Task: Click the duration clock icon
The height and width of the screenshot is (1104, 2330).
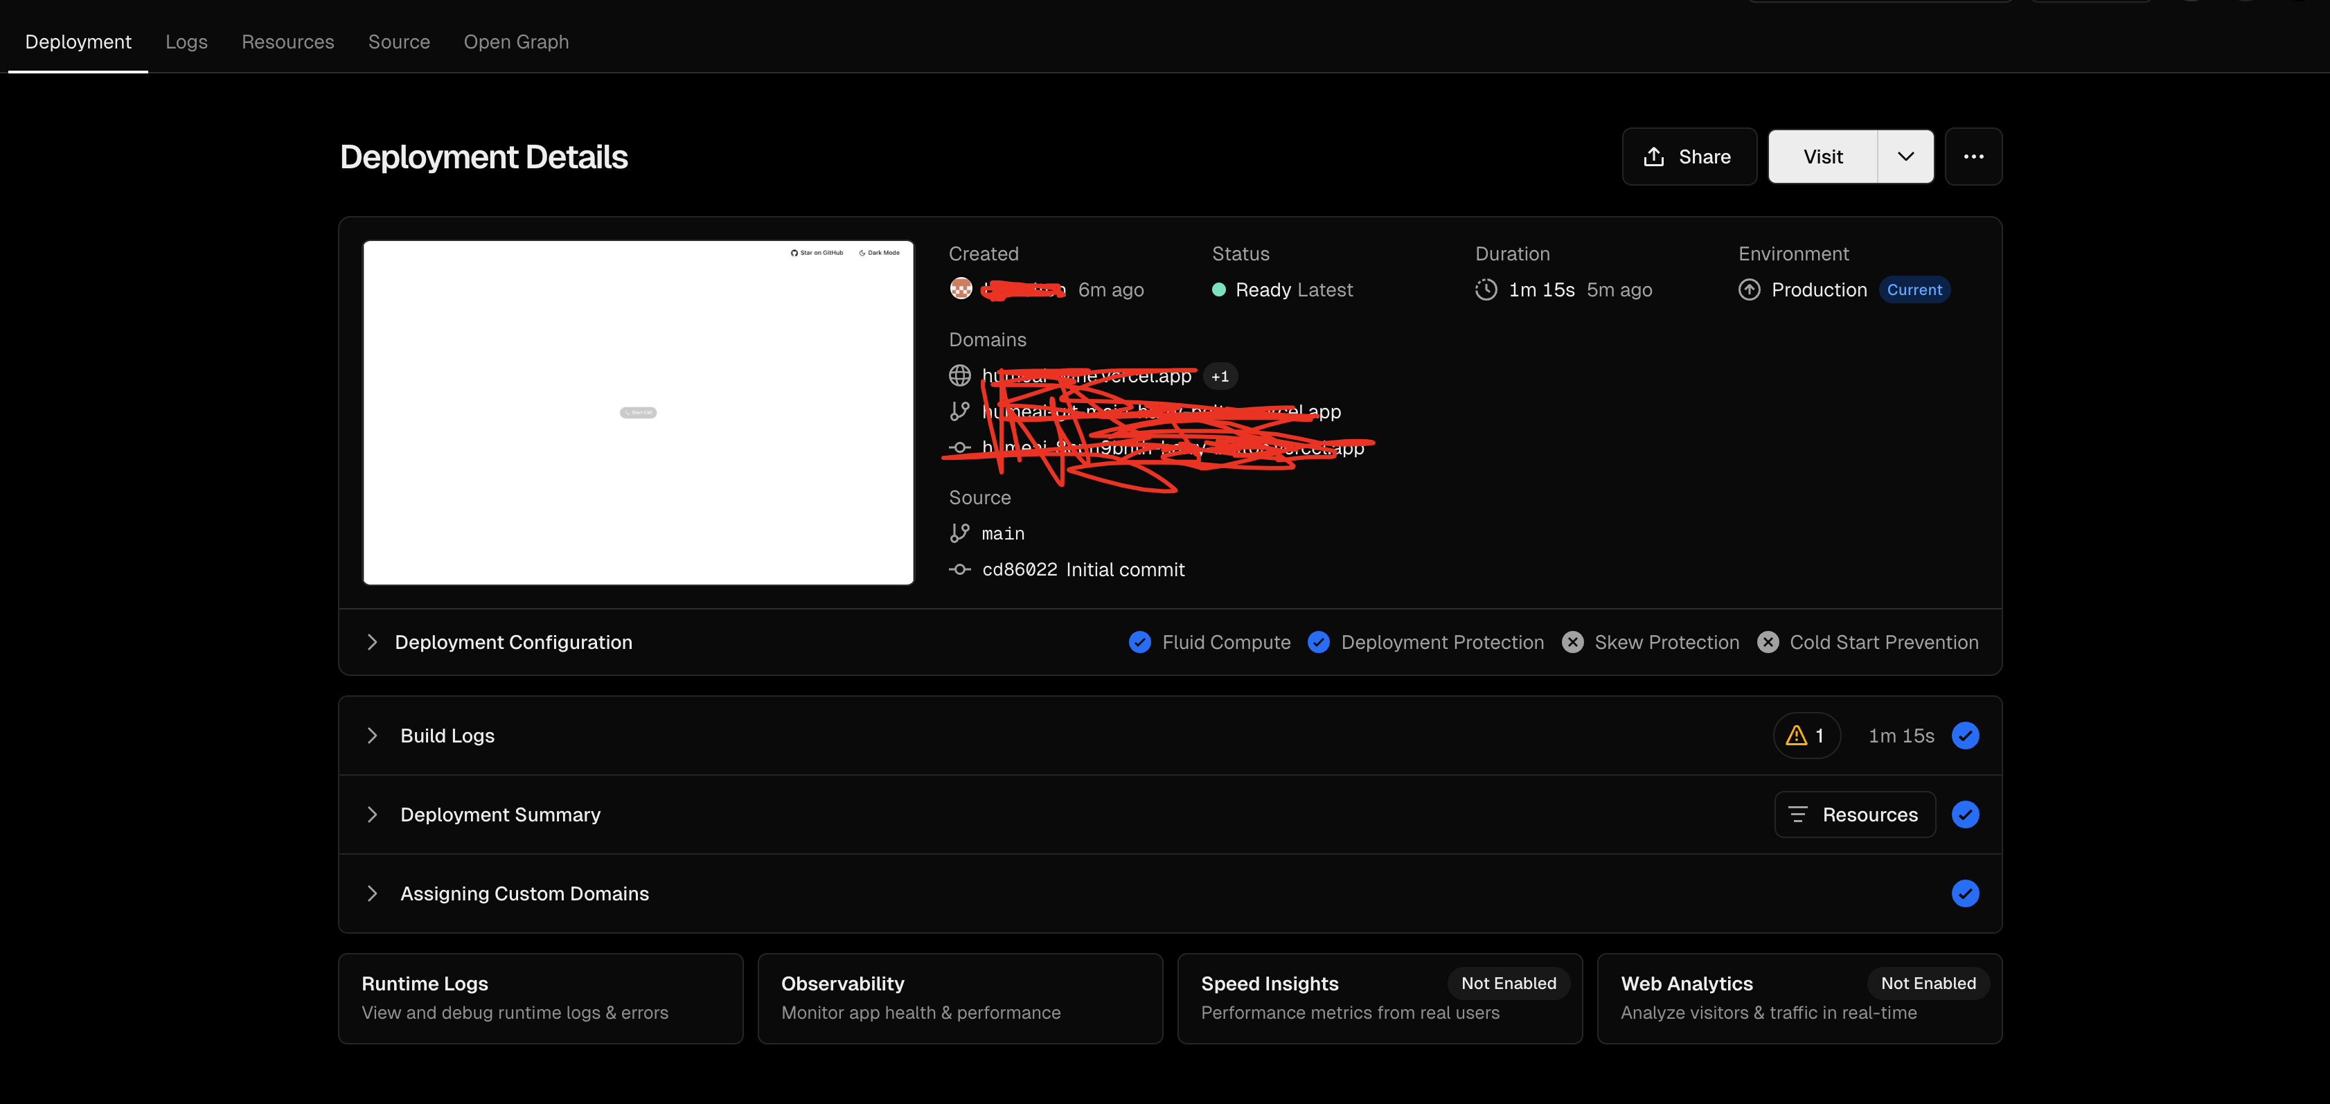Action: pos(1485,290)
